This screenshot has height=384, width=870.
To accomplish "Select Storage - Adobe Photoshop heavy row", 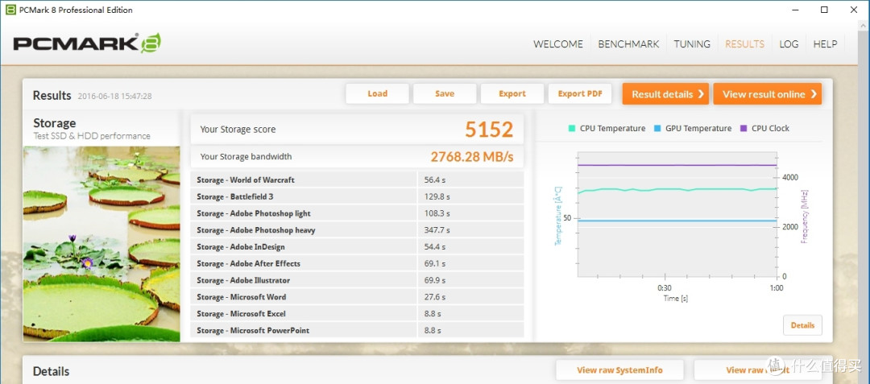I will click(357, 230).
